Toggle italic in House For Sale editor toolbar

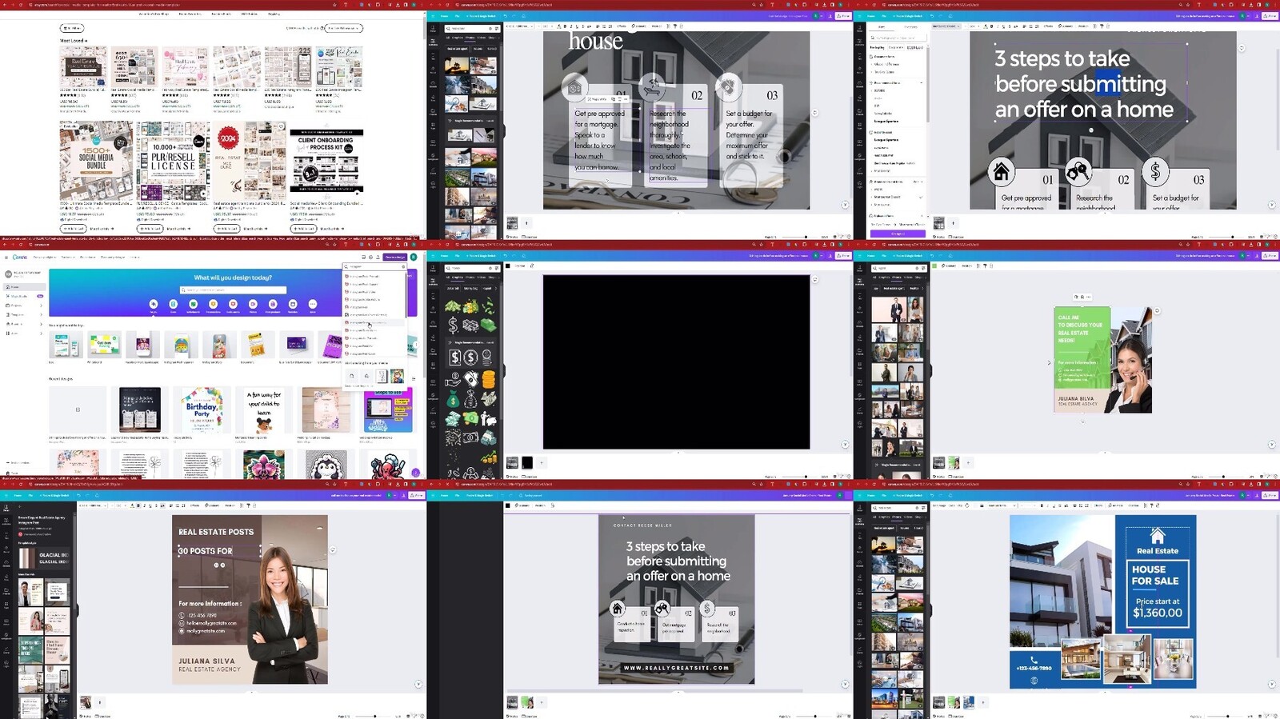pos(1048,505)
